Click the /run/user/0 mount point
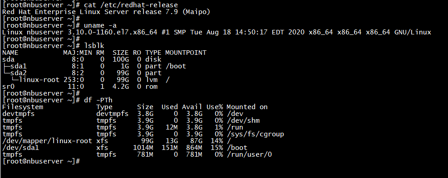The image size is (448, 178). pyautogui.click(x=249, y=154)
